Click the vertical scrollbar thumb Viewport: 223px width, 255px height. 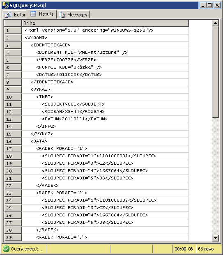tap(215, 72)
